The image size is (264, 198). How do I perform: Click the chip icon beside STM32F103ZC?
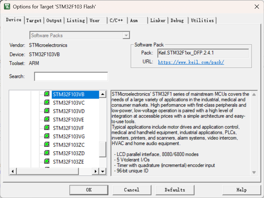pos(47,144)
